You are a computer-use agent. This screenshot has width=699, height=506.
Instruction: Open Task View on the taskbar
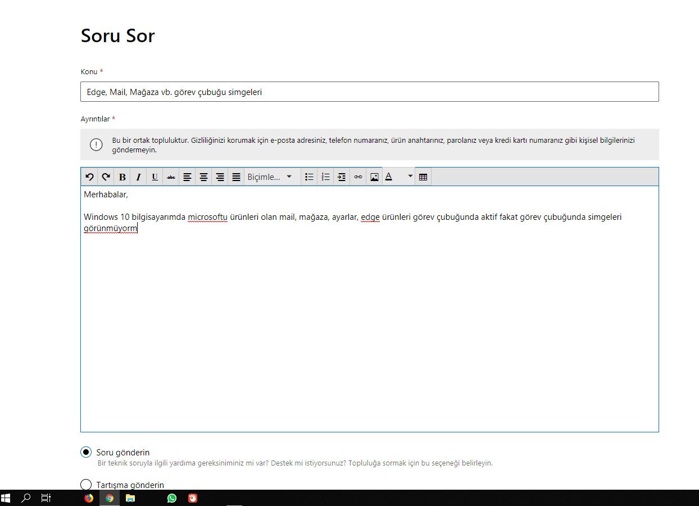(x=46, y=498)
